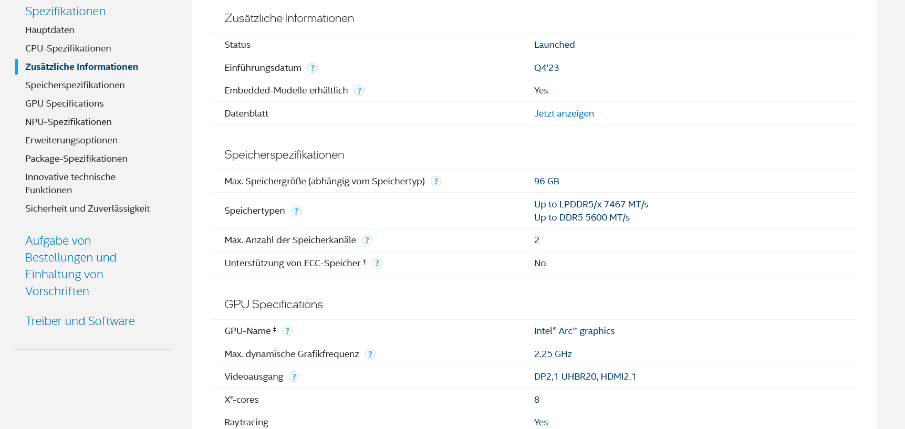Navigate to Speicherspezifikationen sidebar item
The width and height of the screenshot is (905, 429).
click(x=75, y=85)
